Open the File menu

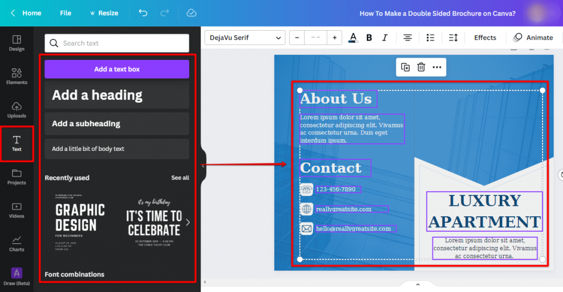point(65,13)
